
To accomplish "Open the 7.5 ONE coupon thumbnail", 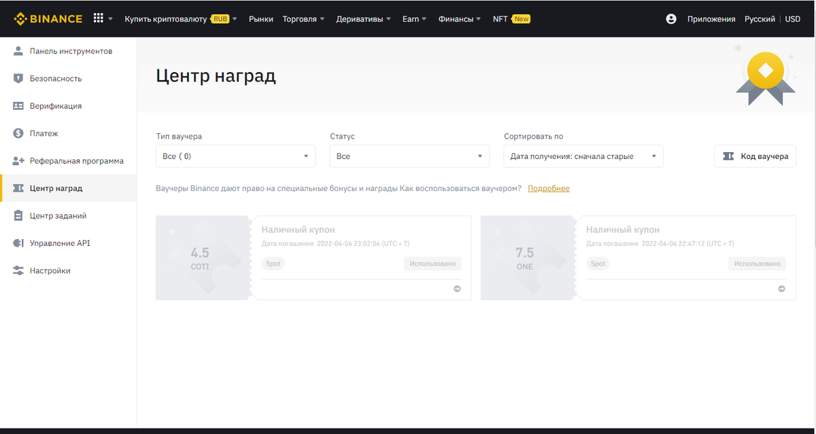I will pos(527,258).
